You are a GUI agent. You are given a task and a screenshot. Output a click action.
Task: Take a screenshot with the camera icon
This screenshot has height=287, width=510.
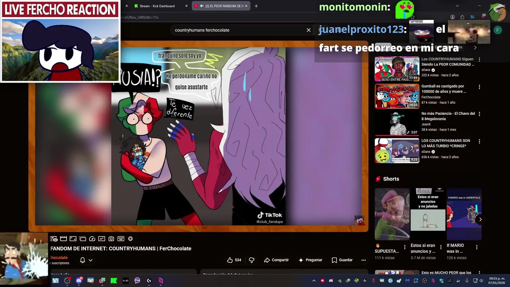pyautogui.click(x=111, y=239)
